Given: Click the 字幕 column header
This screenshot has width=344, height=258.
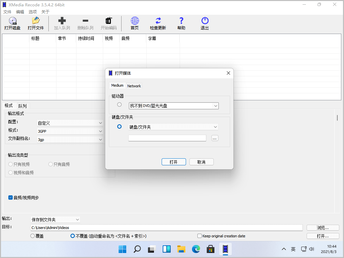Looking at the screenshot, I should click(x=163, y=39).
